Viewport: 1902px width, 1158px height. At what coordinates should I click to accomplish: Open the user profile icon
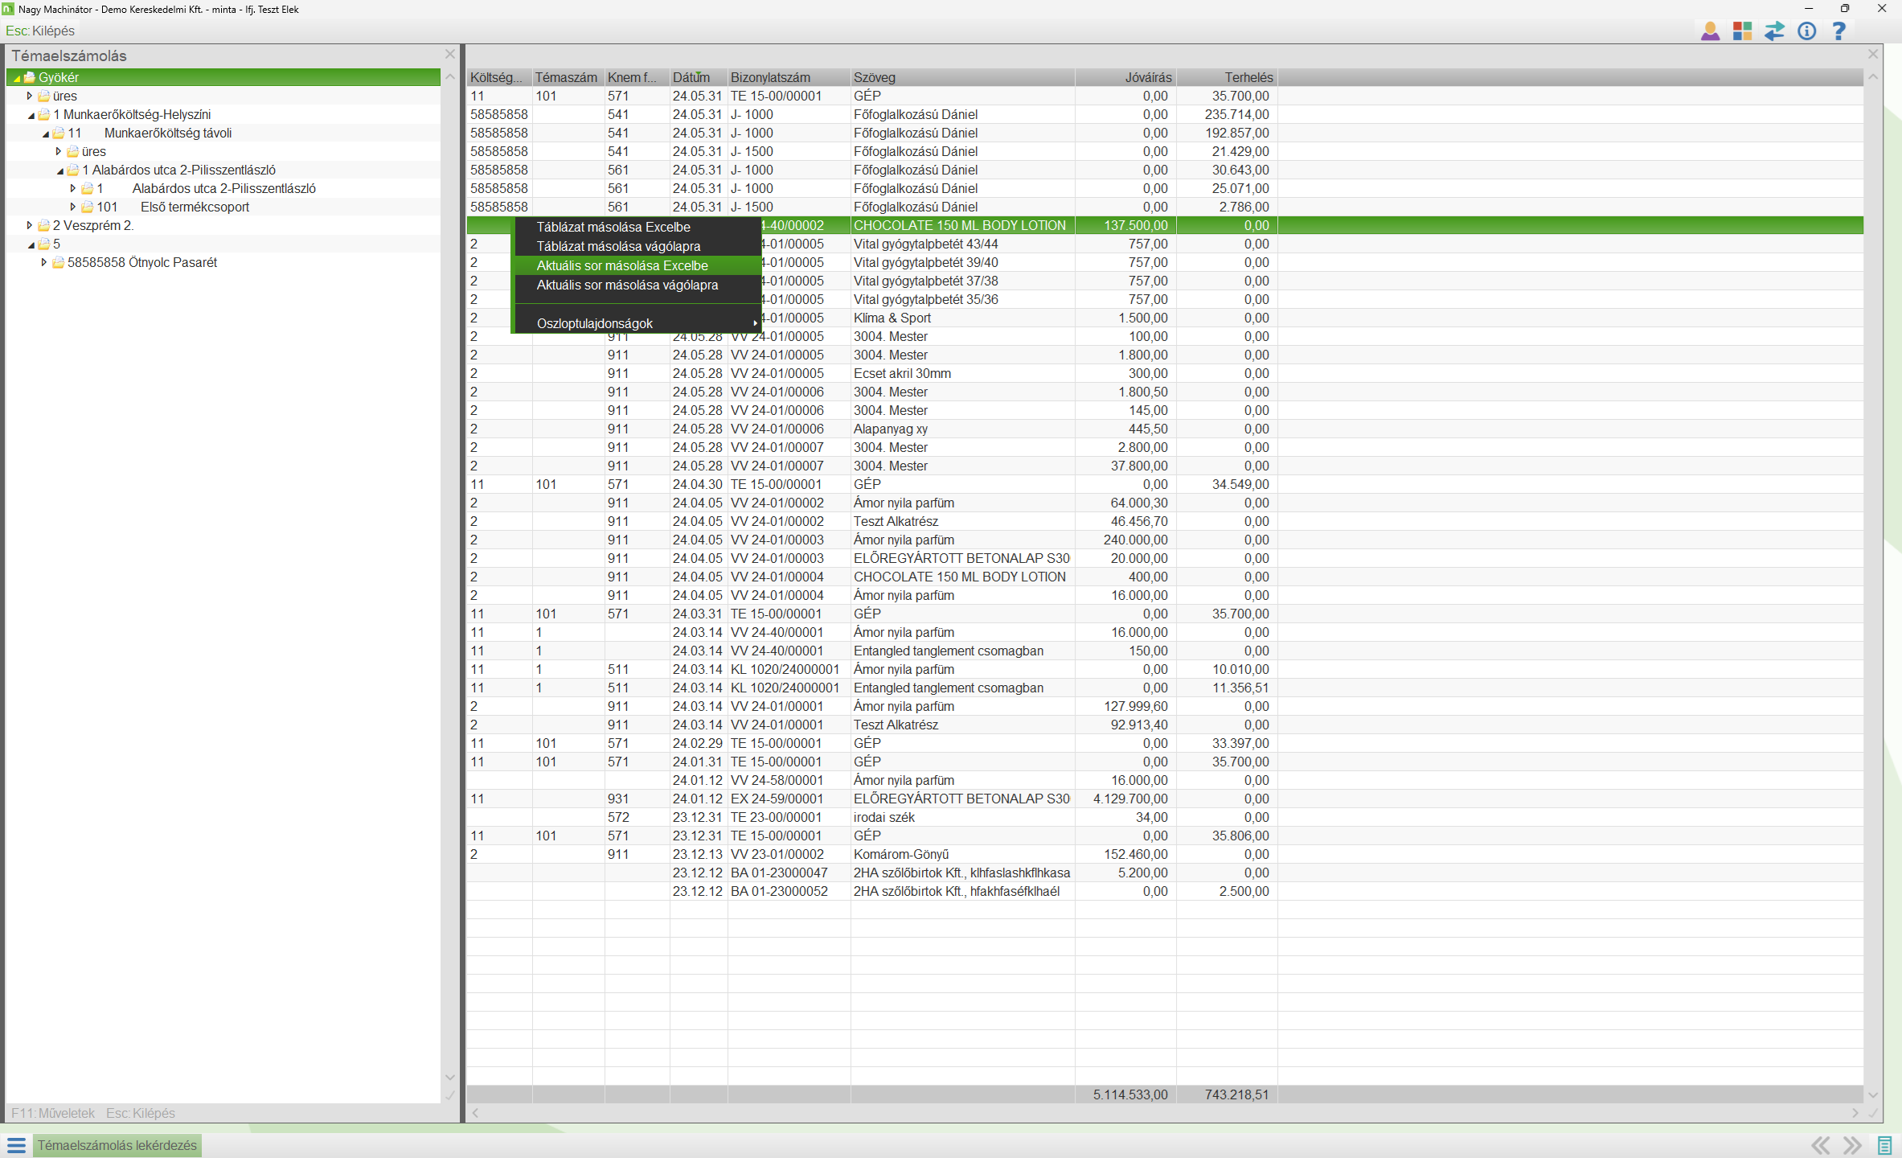tap(1710, 31)
